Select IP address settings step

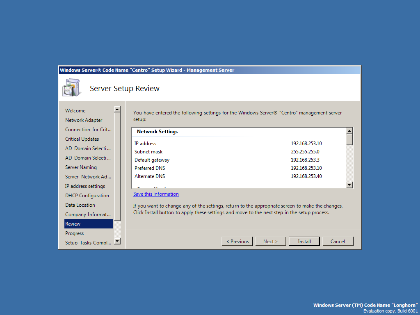click(85, 186)
